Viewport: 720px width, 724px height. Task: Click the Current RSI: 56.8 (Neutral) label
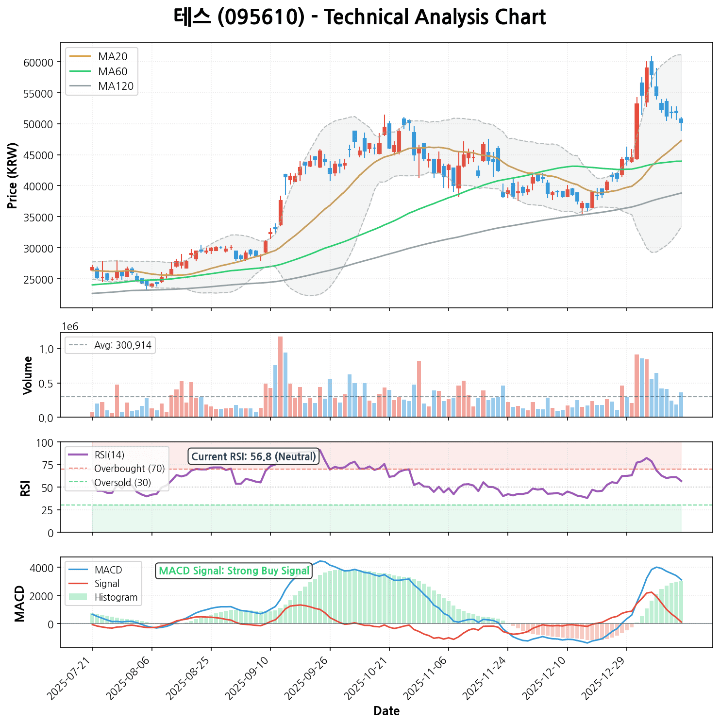(x=253, y=456)
